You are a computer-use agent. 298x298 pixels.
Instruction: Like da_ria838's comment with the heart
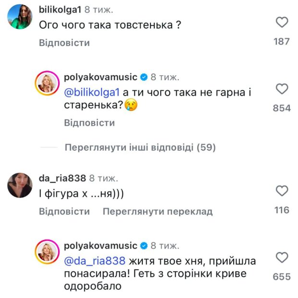(282, 191)
